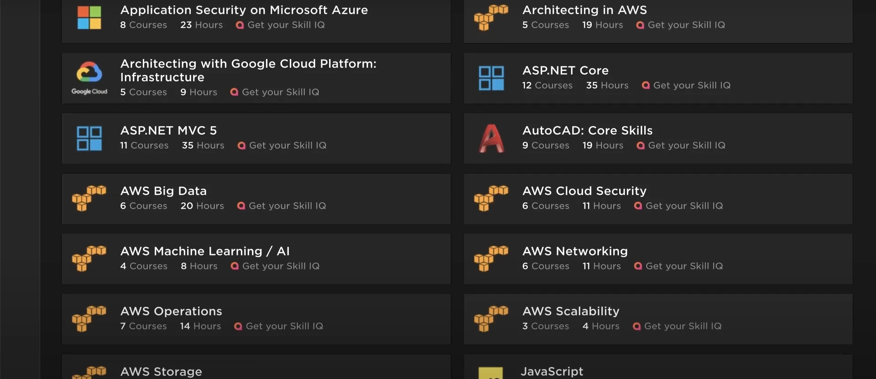The image size is (876, 379).
Task: Click the AutoCAD red A logo
Action: 491,138
